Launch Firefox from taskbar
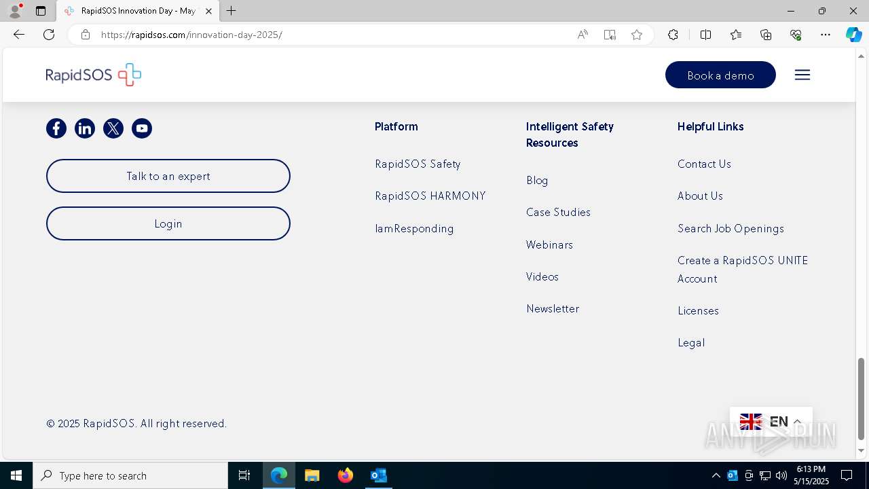This screenshot has width=869, height=489. 346,475
